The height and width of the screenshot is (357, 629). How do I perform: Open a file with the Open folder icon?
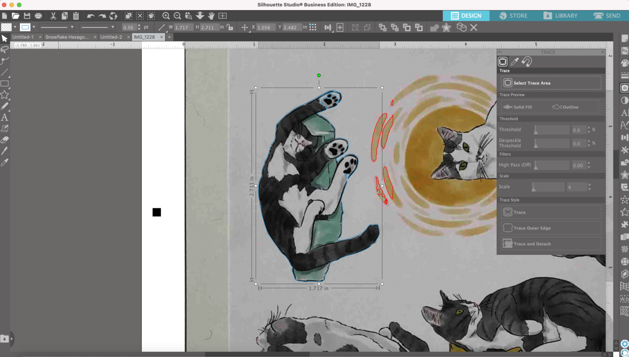tap(15, 16)
